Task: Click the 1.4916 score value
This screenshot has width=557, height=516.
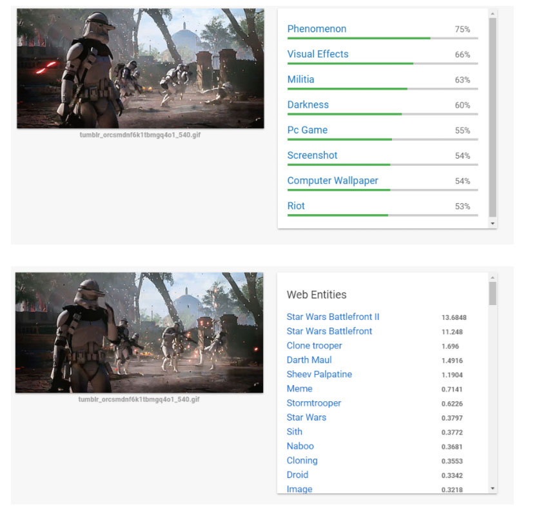Action: pos(452,361)
